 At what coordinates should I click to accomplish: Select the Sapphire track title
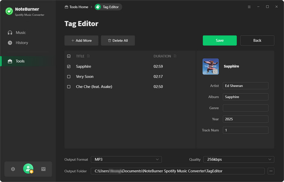pyautogui.click(x=84, y=66)
